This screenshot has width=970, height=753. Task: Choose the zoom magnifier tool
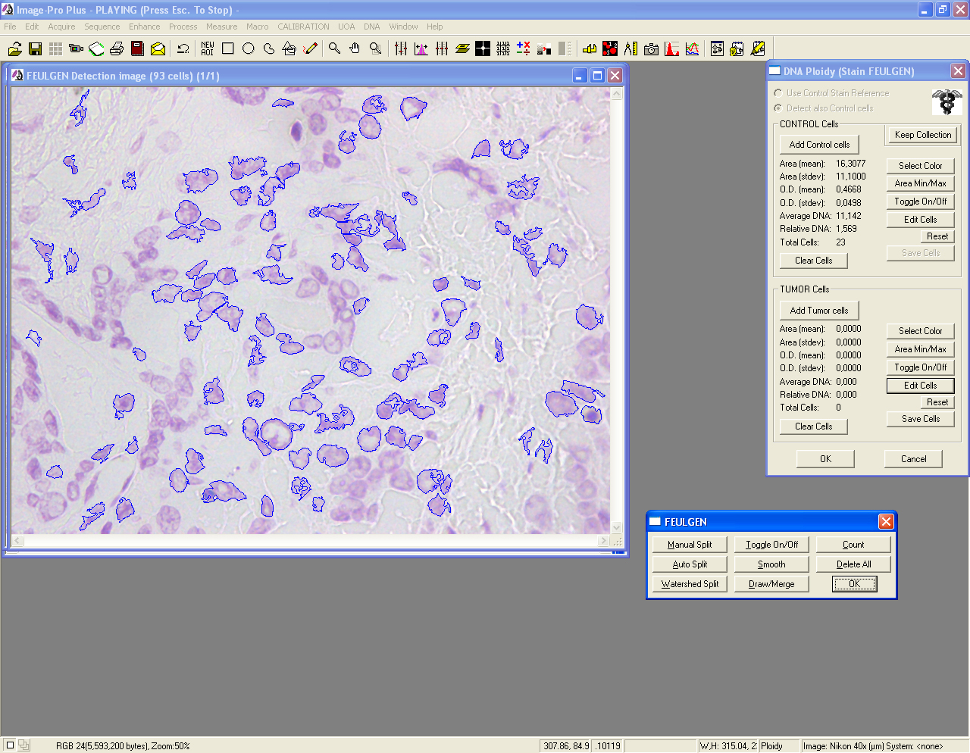pyautogui.click(x=334, y=48)
